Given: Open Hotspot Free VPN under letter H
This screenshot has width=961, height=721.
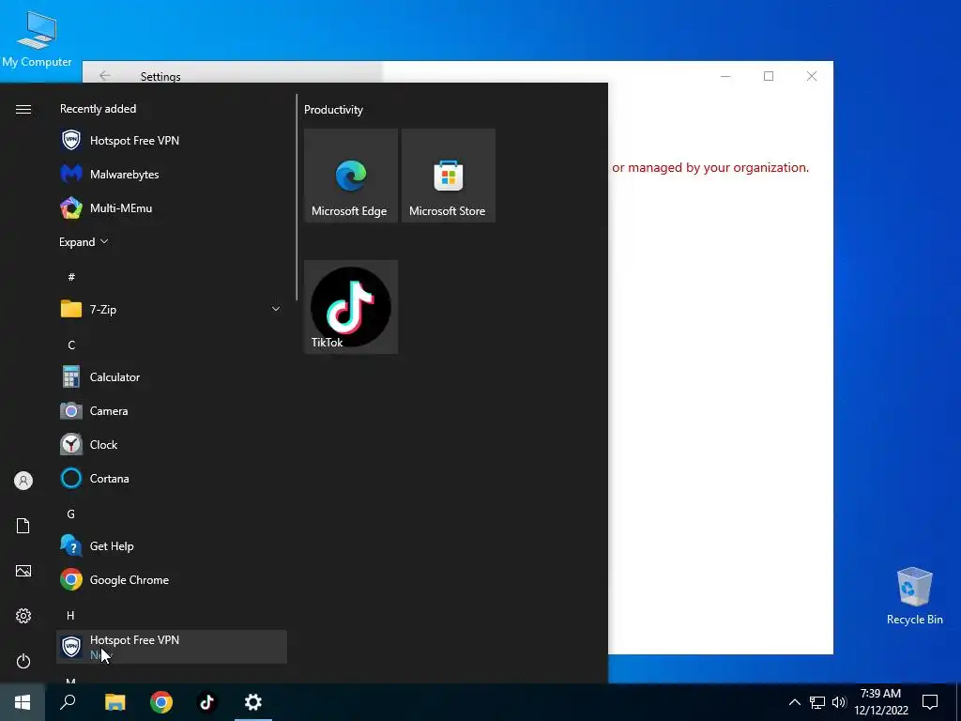Looking at the screenshot, I should point(172,647).
